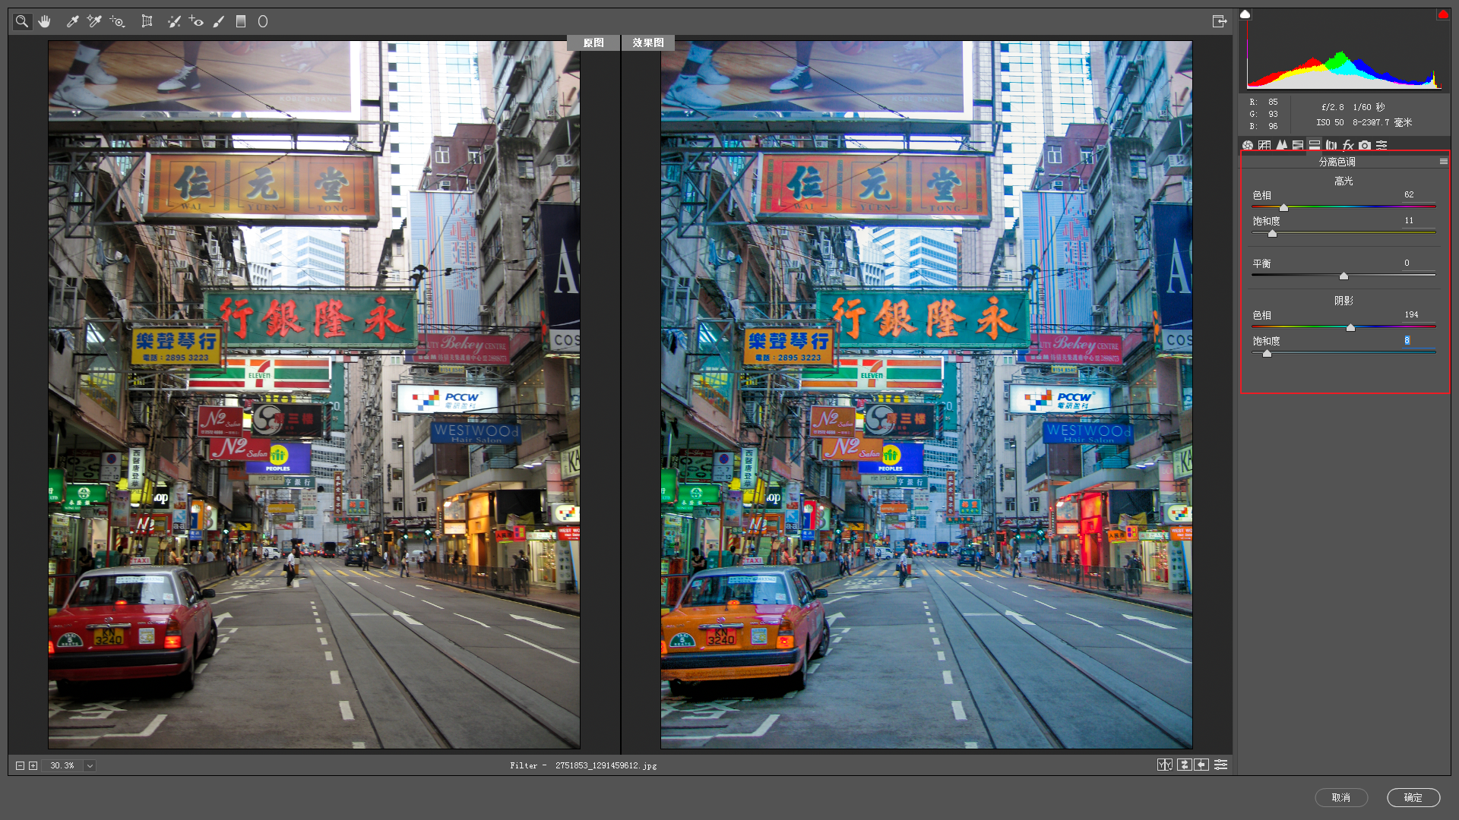
Task: Select the Zoom tool
Action: (x=22, y=21)
